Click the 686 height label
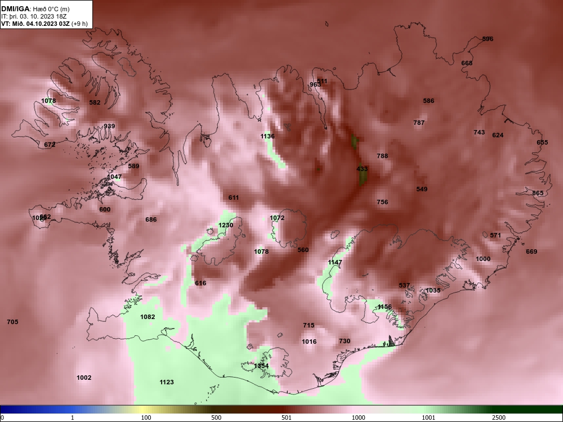This screenshot has height=422, width=563. pos(151,219)
